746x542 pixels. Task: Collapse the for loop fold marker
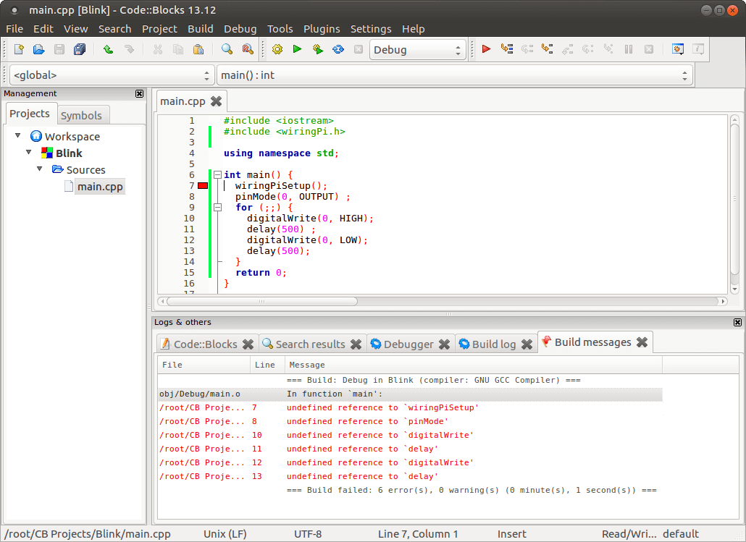click(217, 207)
